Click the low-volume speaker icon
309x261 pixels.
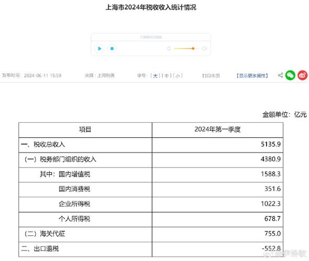pos(169,49)
